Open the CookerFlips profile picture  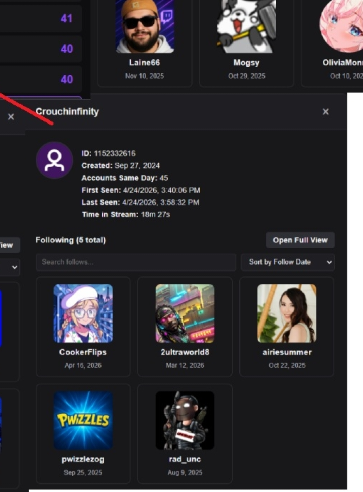tap(83, 313)
